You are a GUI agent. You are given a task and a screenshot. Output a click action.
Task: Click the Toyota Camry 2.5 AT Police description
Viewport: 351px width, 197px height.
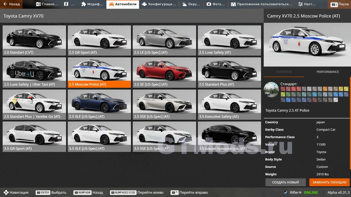(287, 110)
